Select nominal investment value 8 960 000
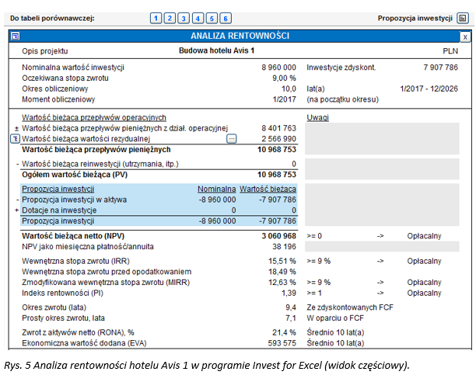 coord(278,68)
